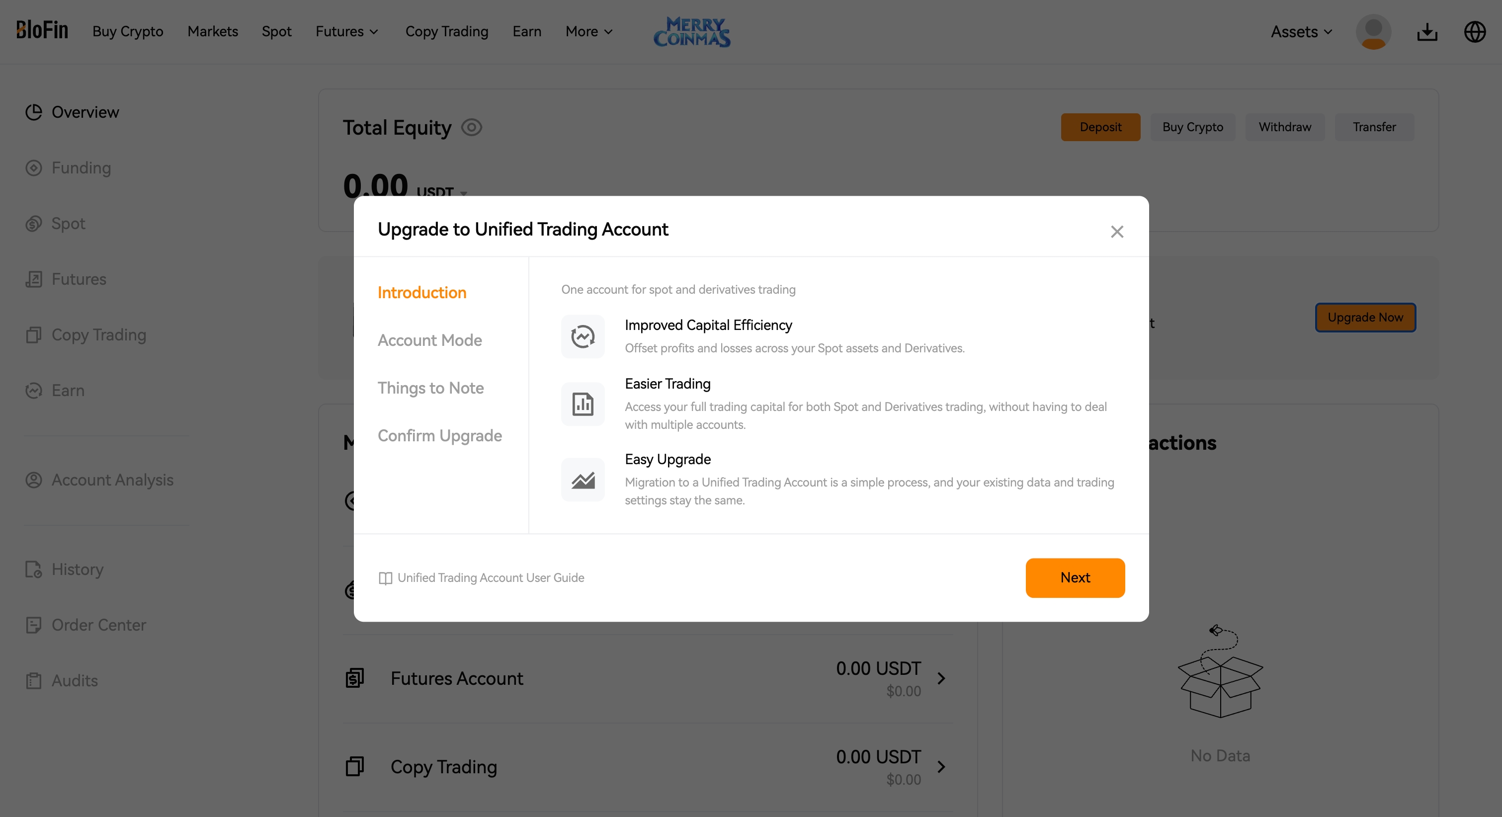Image resolution: width=1502 pixels, height=817 pixels.
Task: Click the download app icon
Action: coord(1427,31)
